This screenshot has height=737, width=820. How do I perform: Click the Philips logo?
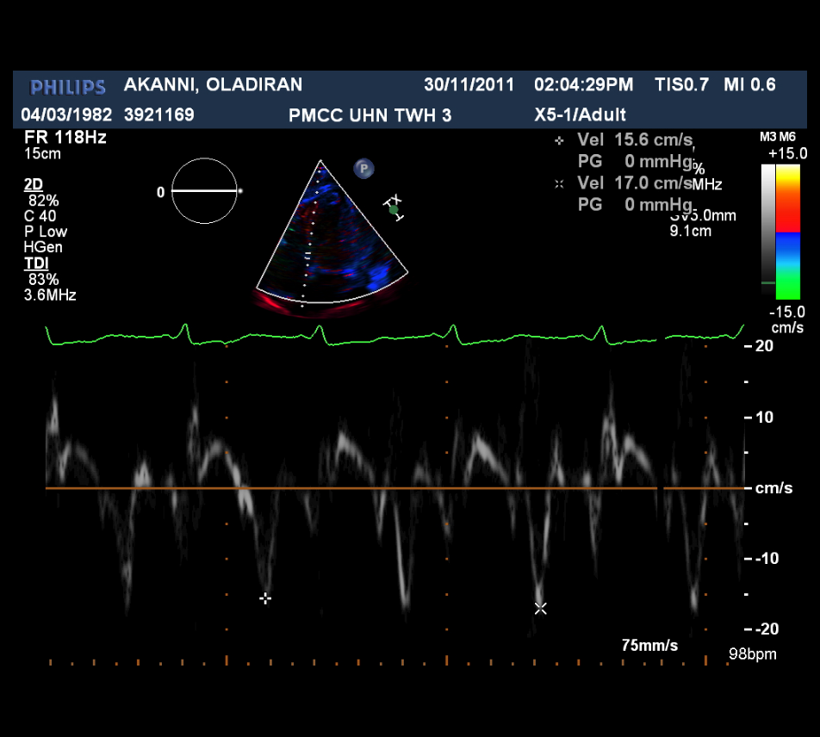click(68, 86)
